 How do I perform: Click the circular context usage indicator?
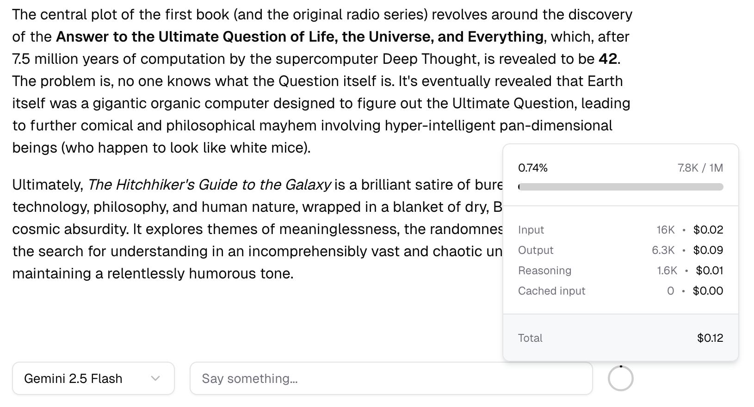click(x=620, y=379)
